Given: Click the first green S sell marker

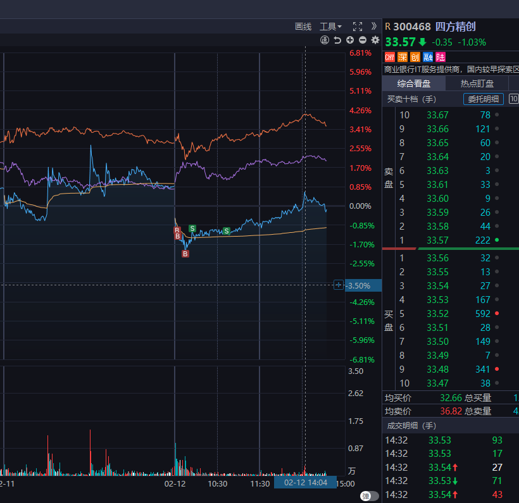Looking at the screenshot, I should point(192,228).
